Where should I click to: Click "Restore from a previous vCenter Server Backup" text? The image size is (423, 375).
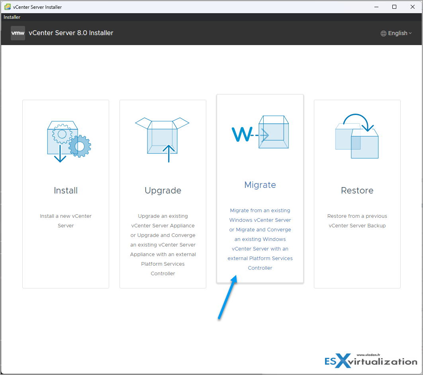[357, 221]
